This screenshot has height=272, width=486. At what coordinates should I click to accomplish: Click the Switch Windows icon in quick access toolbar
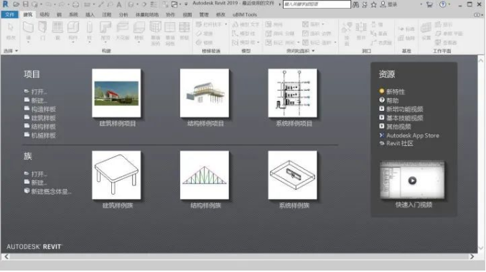175,4
